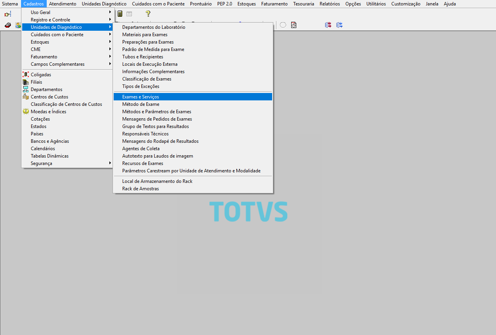Click the empty circle toolbar icon
The image size is (496, 335).
point(283,25)
